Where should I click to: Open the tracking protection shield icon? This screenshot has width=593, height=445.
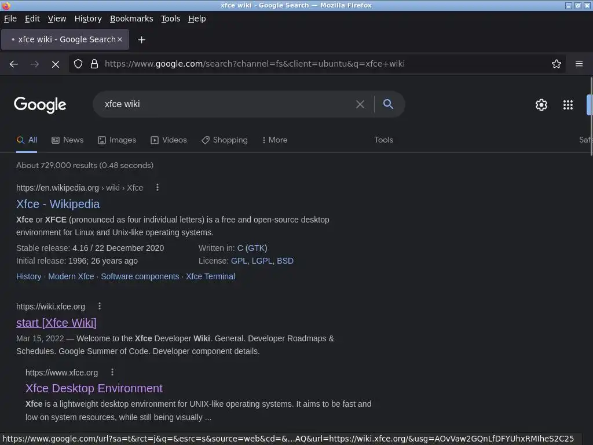(x=78, y=64)
